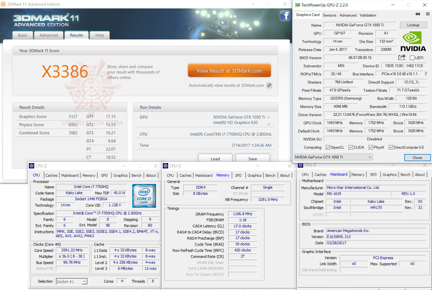
Task: Open Bench tab in the CPU-Z CPU window
Action: (x=136, y=176)
